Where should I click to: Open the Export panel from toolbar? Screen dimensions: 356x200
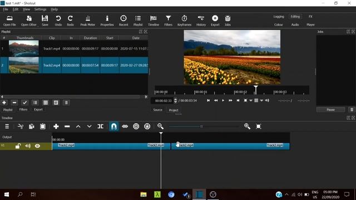click(x=215, y=21)
